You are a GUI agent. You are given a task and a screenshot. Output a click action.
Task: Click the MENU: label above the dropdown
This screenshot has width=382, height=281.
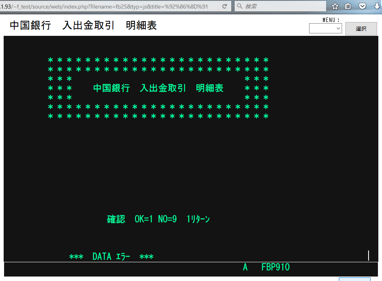[331, 20]
